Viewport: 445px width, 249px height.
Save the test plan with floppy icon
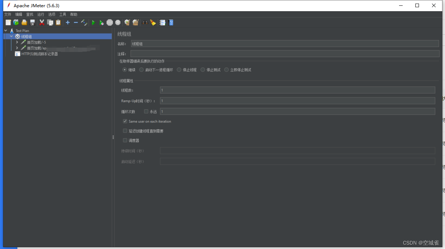(32, 22)
